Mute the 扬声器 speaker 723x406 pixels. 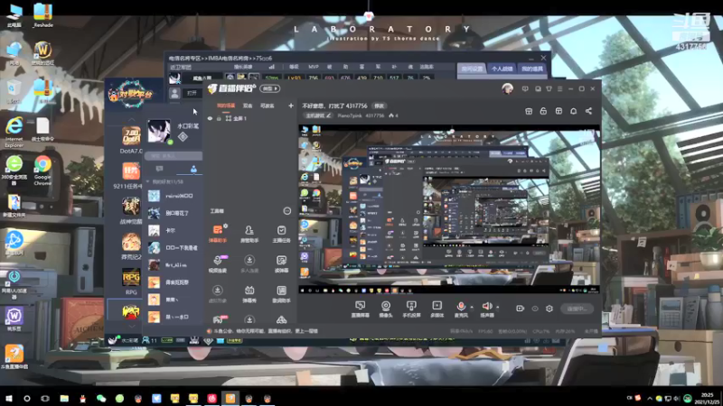[486, 306]
